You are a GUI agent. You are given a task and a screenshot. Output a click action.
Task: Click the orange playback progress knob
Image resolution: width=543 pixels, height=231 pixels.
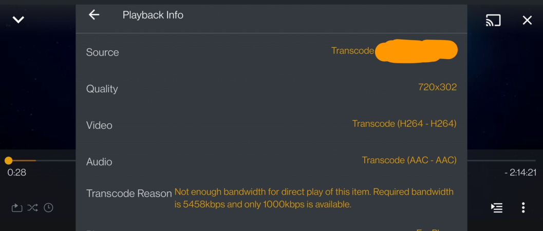pos(8,161)
